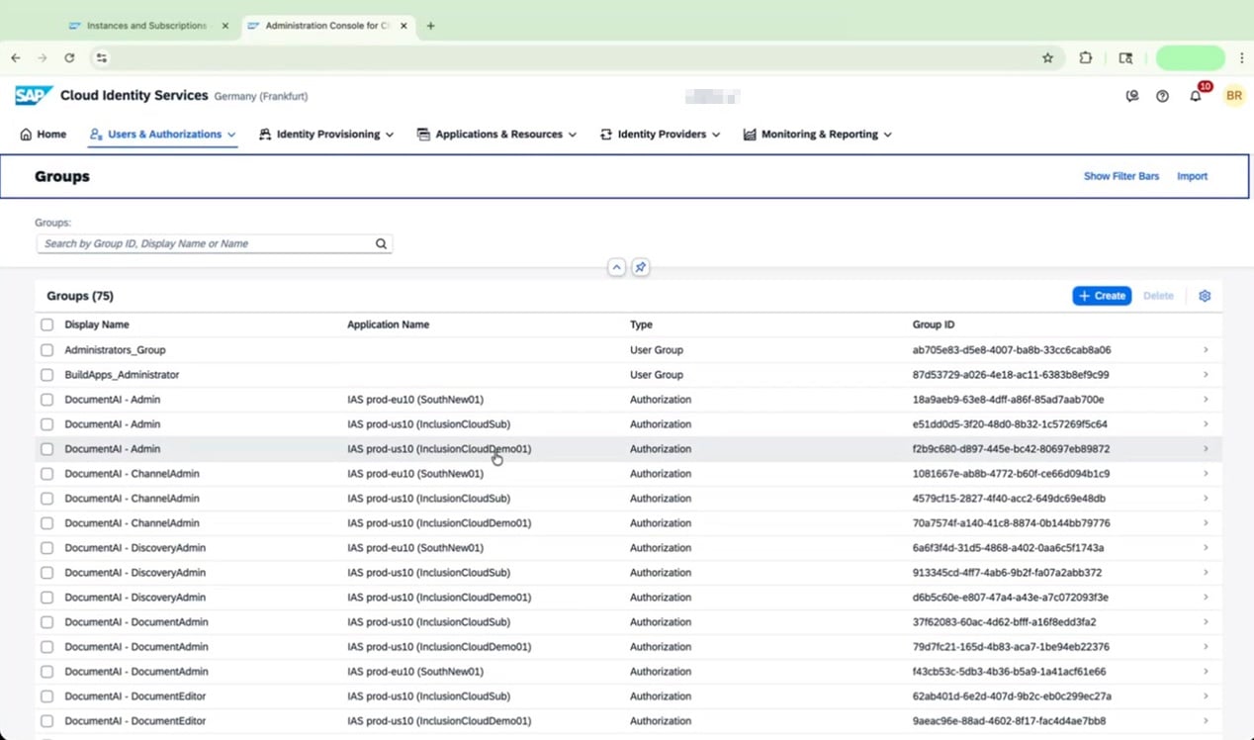Expand the Users & Authorizations menu
The height and width of the screenshot is (740, 1254).
[162, 135]
